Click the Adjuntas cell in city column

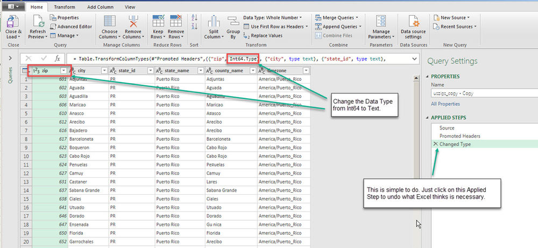[x=88, y=79]
